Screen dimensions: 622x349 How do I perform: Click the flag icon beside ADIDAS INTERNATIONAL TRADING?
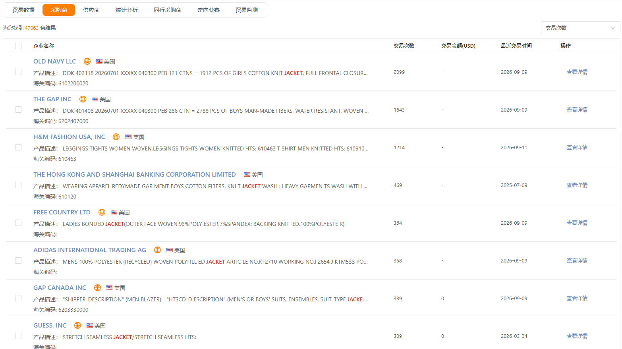[170, 250]
